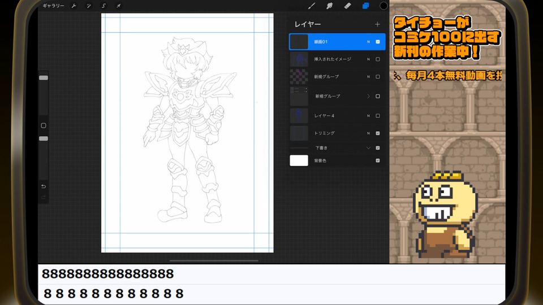
Task: Open the black color swatch
Action: point(383,6)
